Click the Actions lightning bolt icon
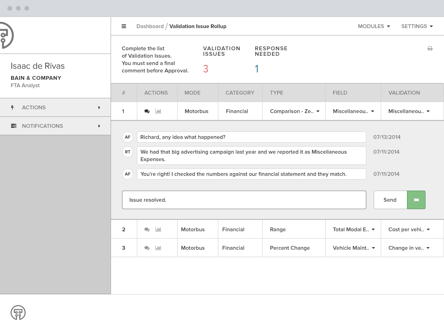Viewport: 444px width, 331px height. pyautogui.click(x=13, y=108)
